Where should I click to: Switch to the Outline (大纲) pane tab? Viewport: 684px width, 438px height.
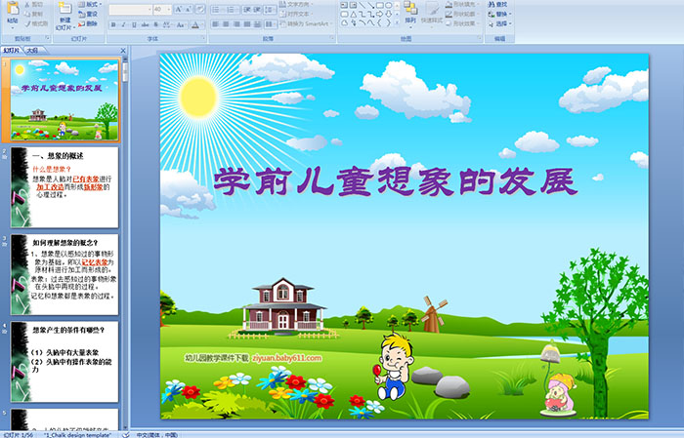pos(32,51)
